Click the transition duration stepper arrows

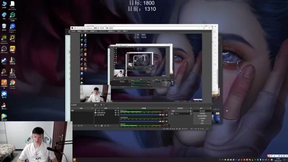(x=191, y=114)
